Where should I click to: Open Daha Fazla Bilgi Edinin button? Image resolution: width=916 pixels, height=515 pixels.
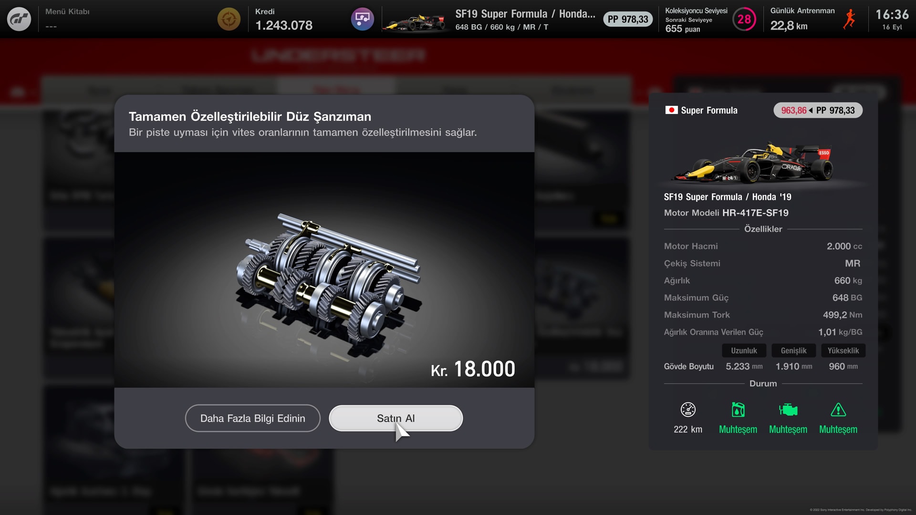tap(253, 418)
